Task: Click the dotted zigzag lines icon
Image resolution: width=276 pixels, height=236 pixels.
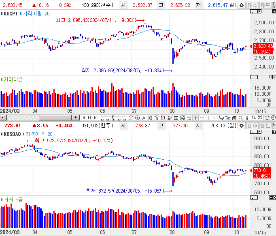Action: coord(189,118)
